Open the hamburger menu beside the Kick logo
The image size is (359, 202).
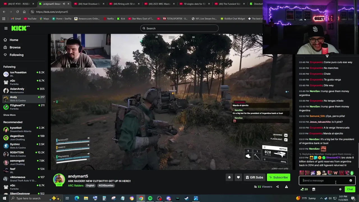click(6, 28)
